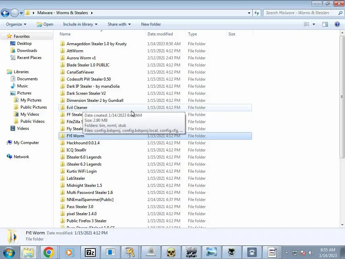Click the scrollbar down arrow
Screen dimensions: 345x259
pyautogui.click(x=342, y=225)
